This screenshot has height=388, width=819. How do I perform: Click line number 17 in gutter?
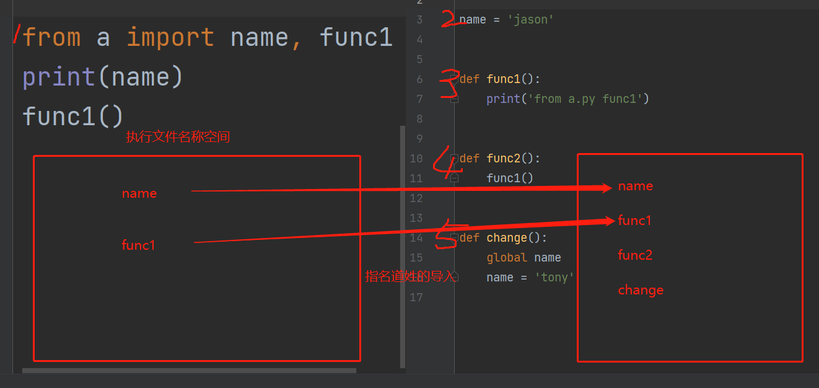(x=416, y=297)
